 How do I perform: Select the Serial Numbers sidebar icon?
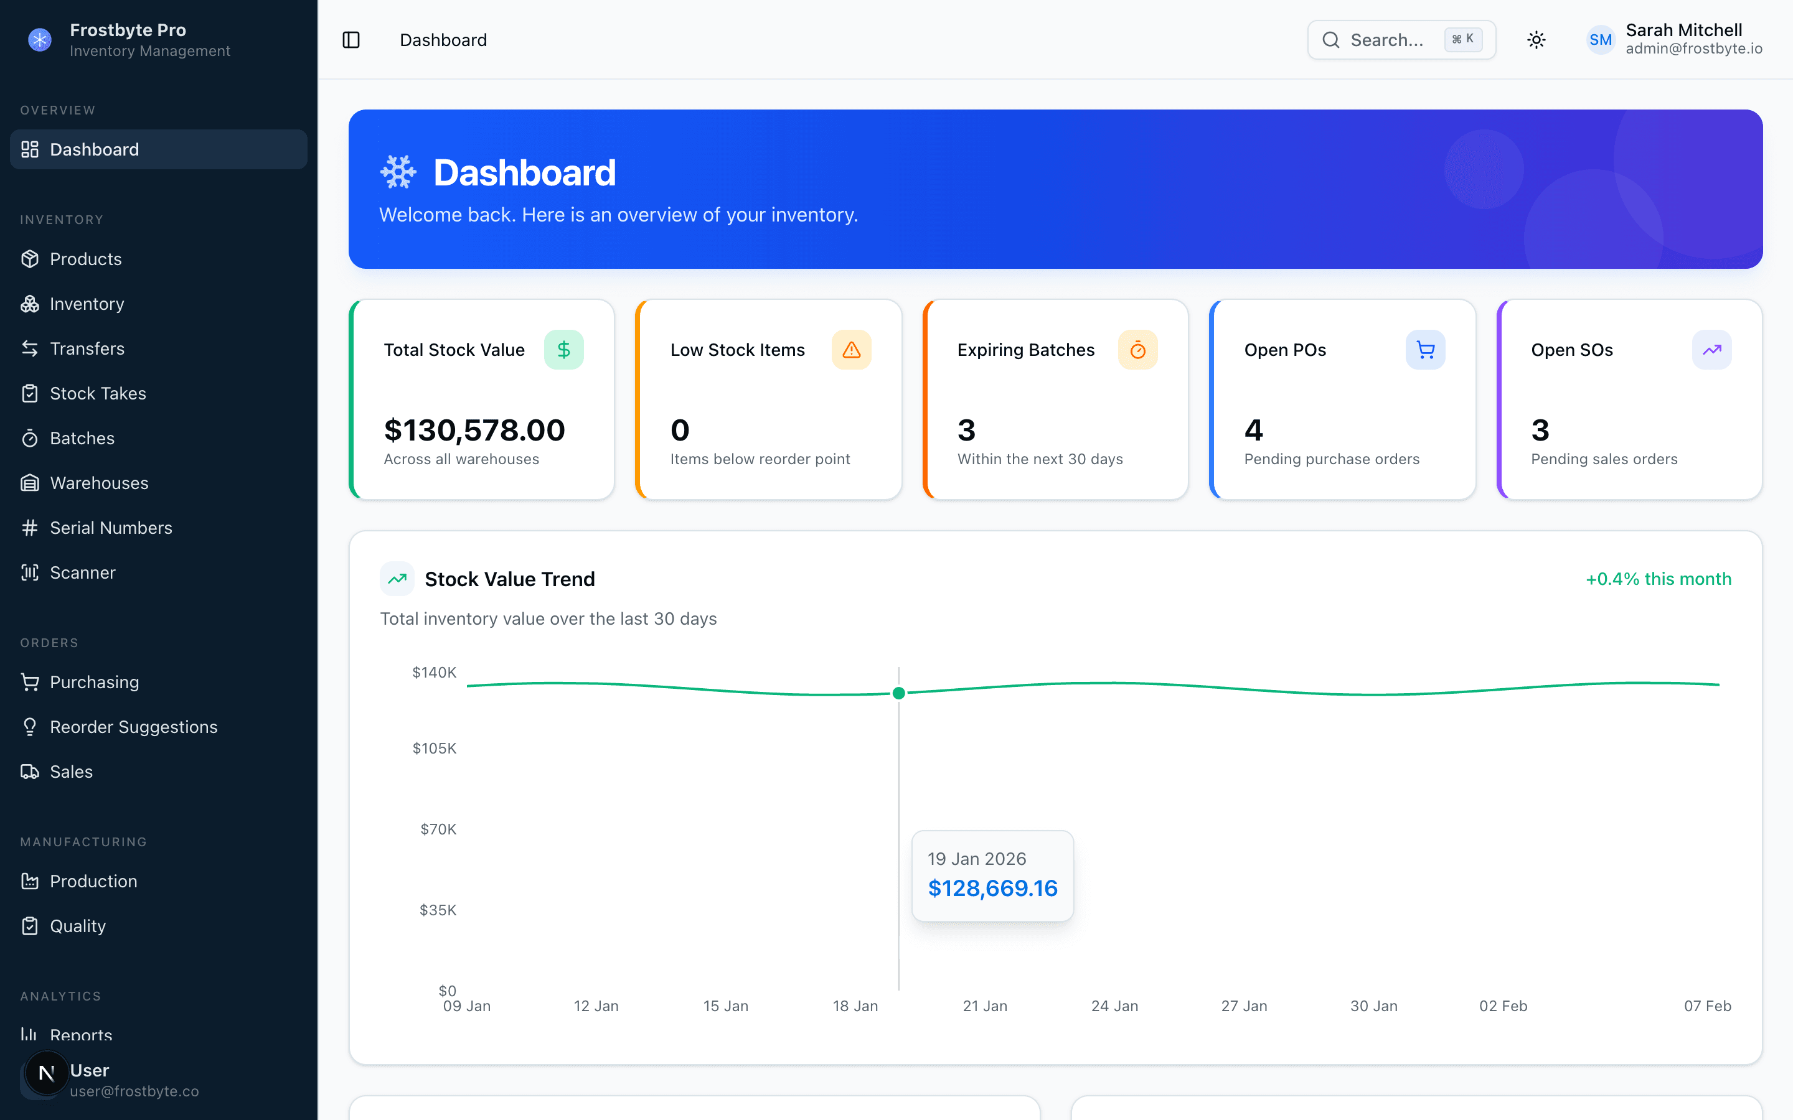pyautogui.click(x=30, y=528)
